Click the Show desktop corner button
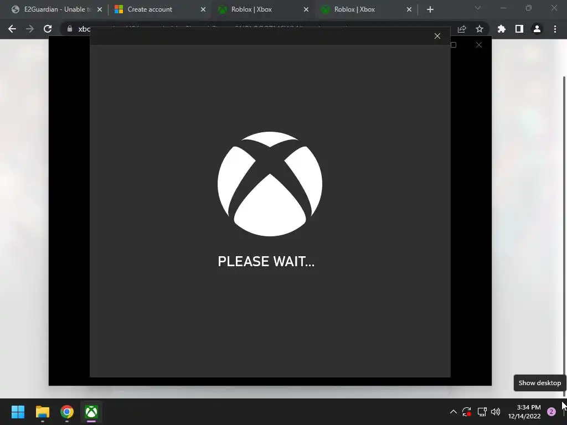Screen dimensions: 567x425 565,412
